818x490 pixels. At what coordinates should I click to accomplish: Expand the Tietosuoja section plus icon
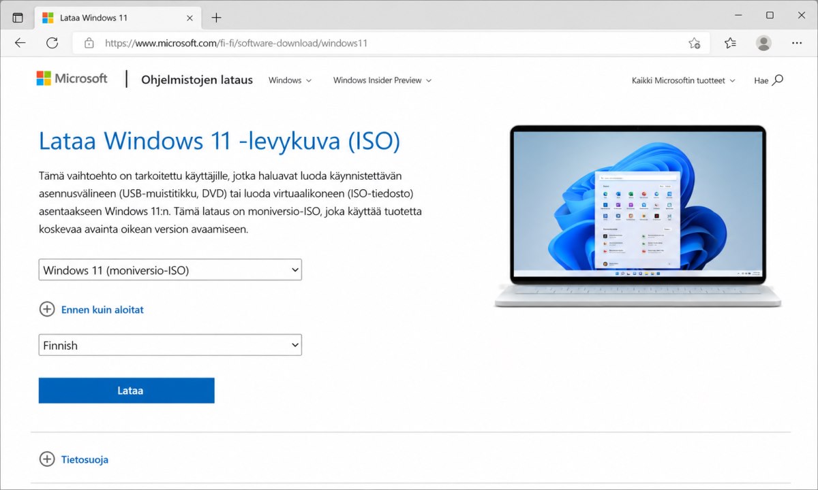click(x=46, y=459)
